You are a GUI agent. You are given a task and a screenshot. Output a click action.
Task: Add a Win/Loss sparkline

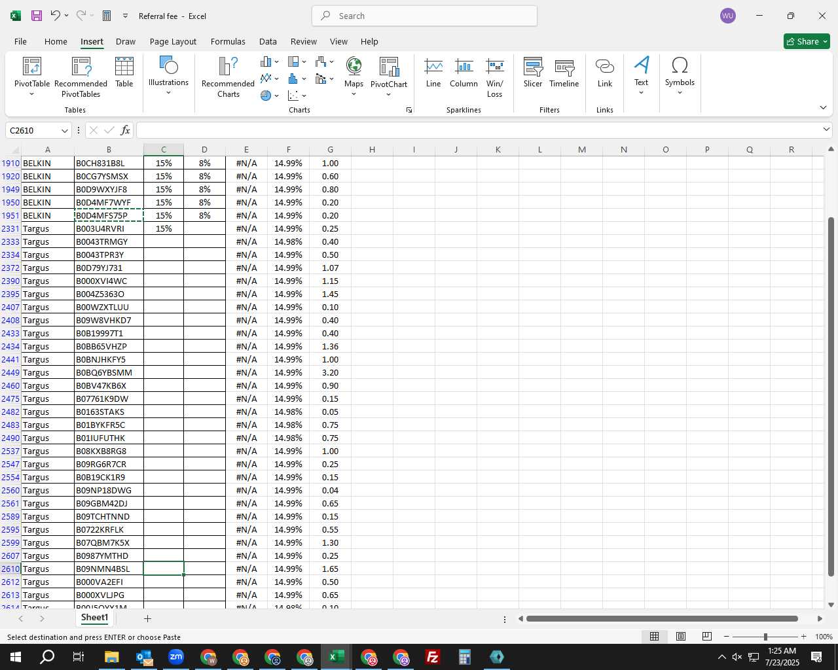click(x=495, y=77)
